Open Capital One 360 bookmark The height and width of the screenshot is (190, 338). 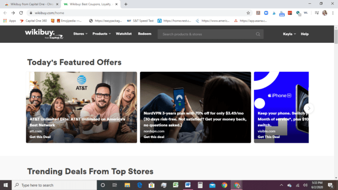[33, 21]
